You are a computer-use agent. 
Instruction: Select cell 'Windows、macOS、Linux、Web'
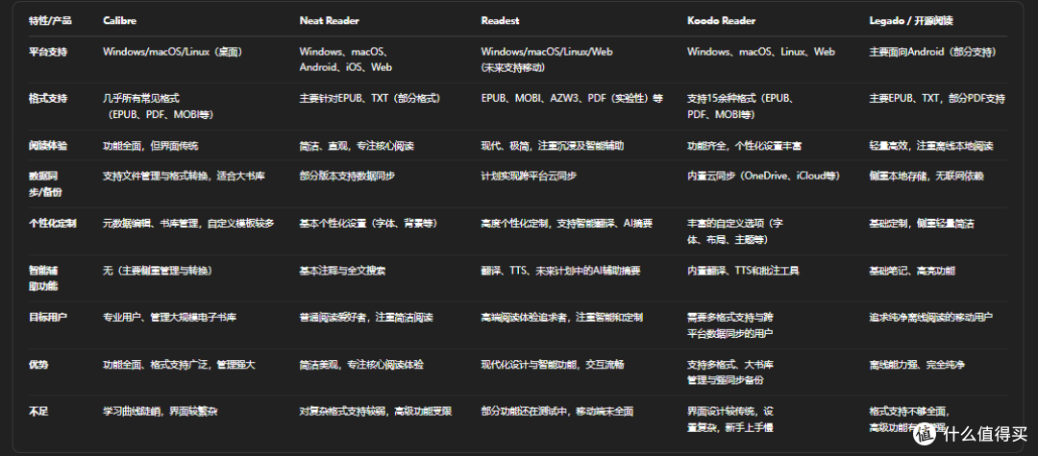[760, 52]
